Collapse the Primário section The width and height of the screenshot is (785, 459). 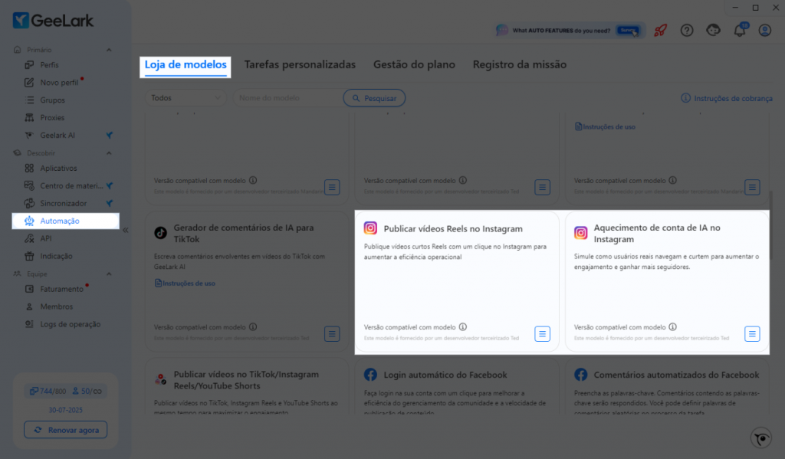pyautogui.click(x=109, y=50)
